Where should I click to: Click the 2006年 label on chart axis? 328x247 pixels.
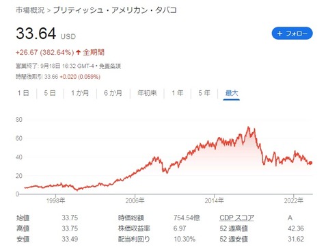135,200
